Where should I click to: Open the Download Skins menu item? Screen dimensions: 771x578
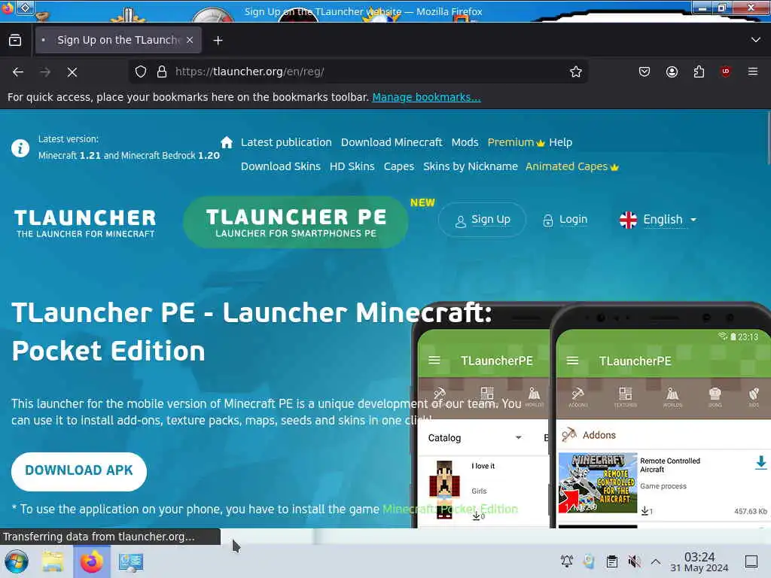point(280,166)
